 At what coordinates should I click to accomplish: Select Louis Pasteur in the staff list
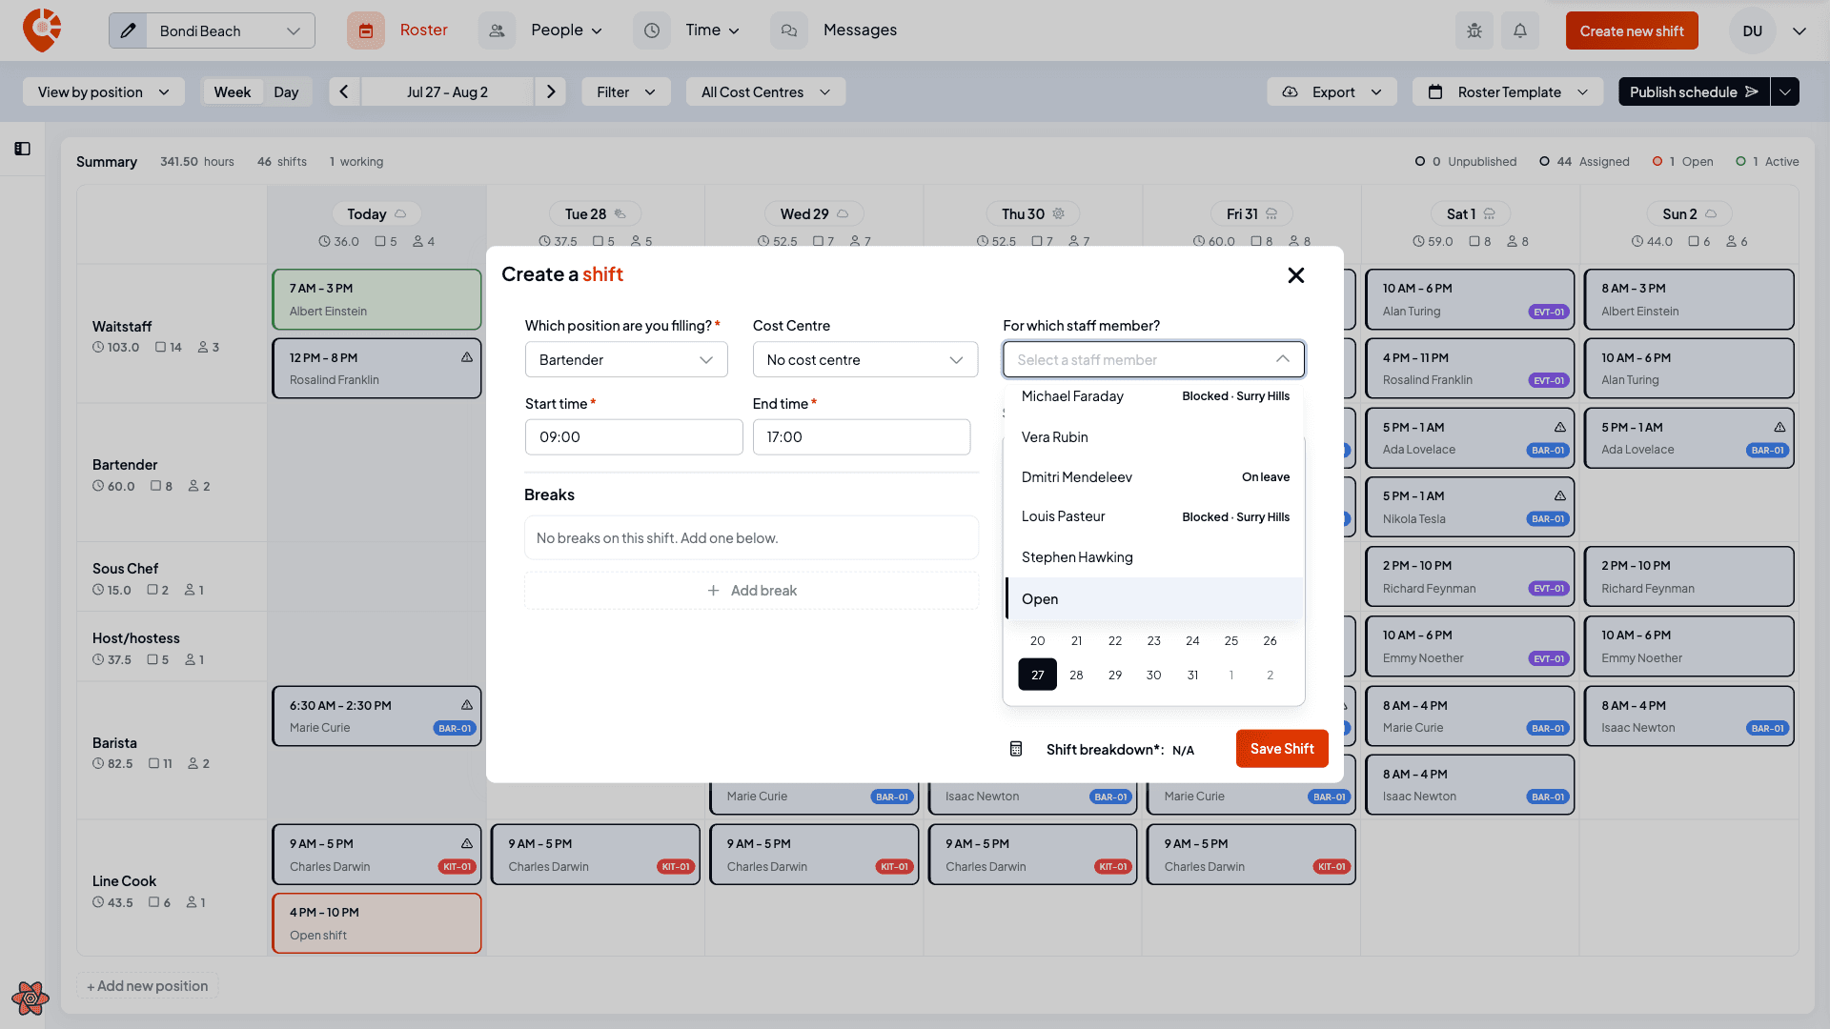tap(1154, 516)
